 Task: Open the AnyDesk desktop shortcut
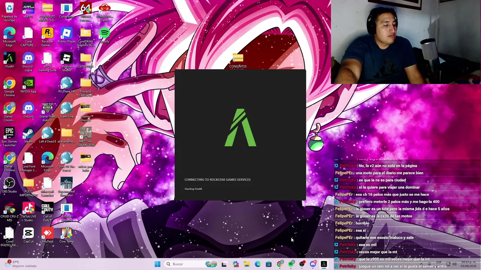point(47,235)
